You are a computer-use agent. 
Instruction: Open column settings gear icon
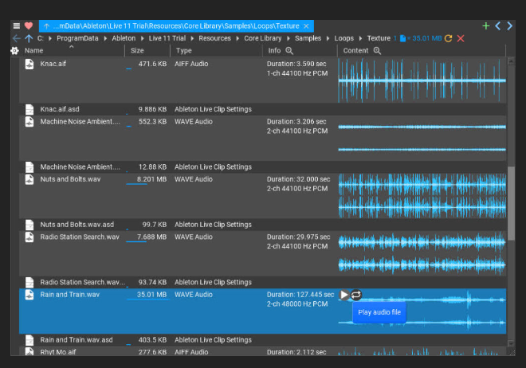pos(14,51)
